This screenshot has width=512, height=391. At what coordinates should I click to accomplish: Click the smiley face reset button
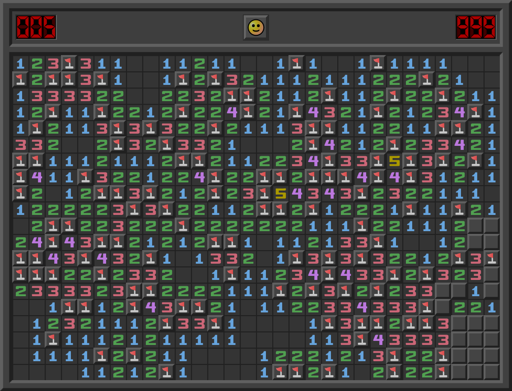(256, 28)
